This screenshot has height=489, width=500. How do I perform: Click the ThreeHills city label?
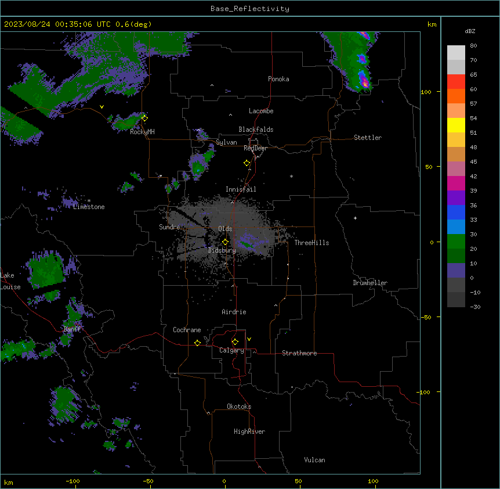(311, 243)
